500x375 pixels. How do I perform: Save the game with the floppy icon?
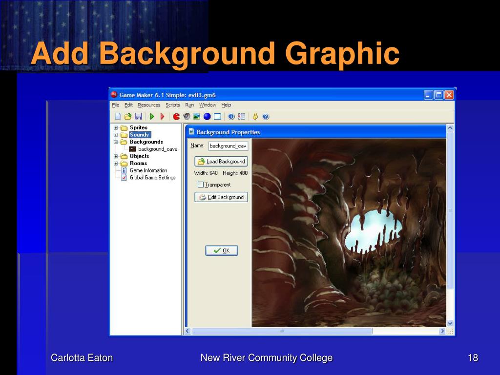click(138, 116)
